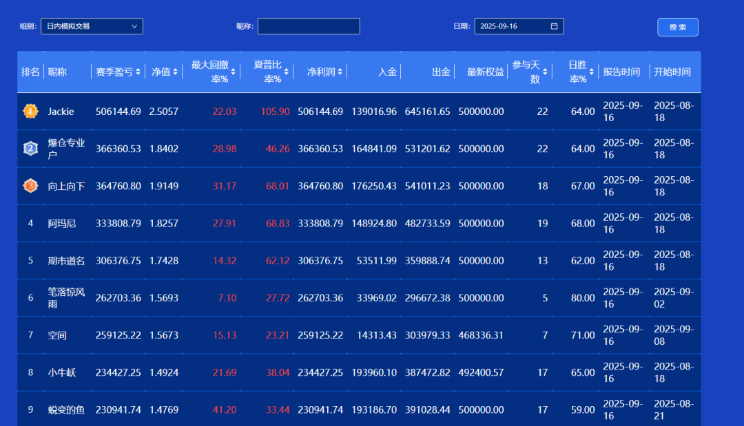Image resolution: width=744 pixels, height=426 pixels.
Task: Click the 报告时间 column header
Action: pyautogui.click(x=621, y=72)
